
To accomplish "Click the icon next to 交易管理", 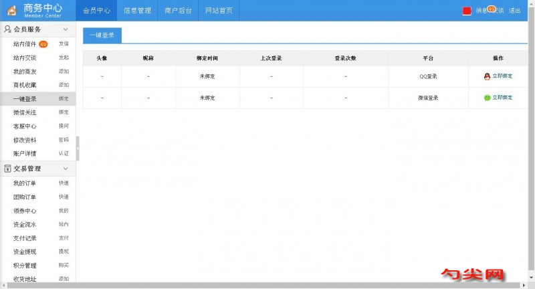I will pos(7,169).
